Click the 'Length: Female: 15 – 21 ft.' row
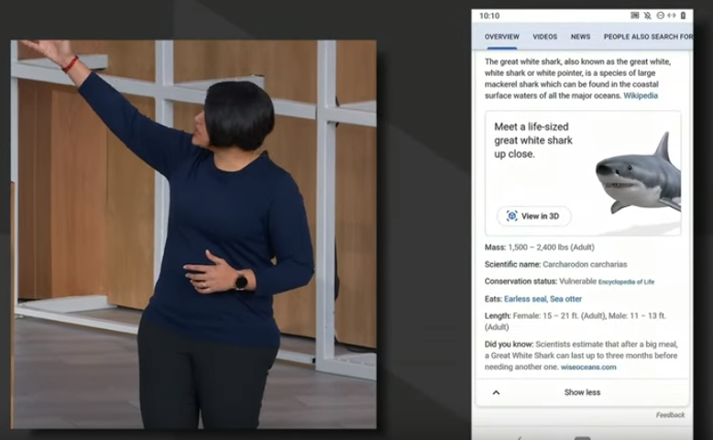The image size is (713, 440). [x=576, y=321]
